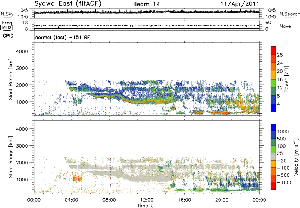Click the orange velocity patch near 04:00
The width and height of the screenshot is (300, 208).
click(77, 177)
